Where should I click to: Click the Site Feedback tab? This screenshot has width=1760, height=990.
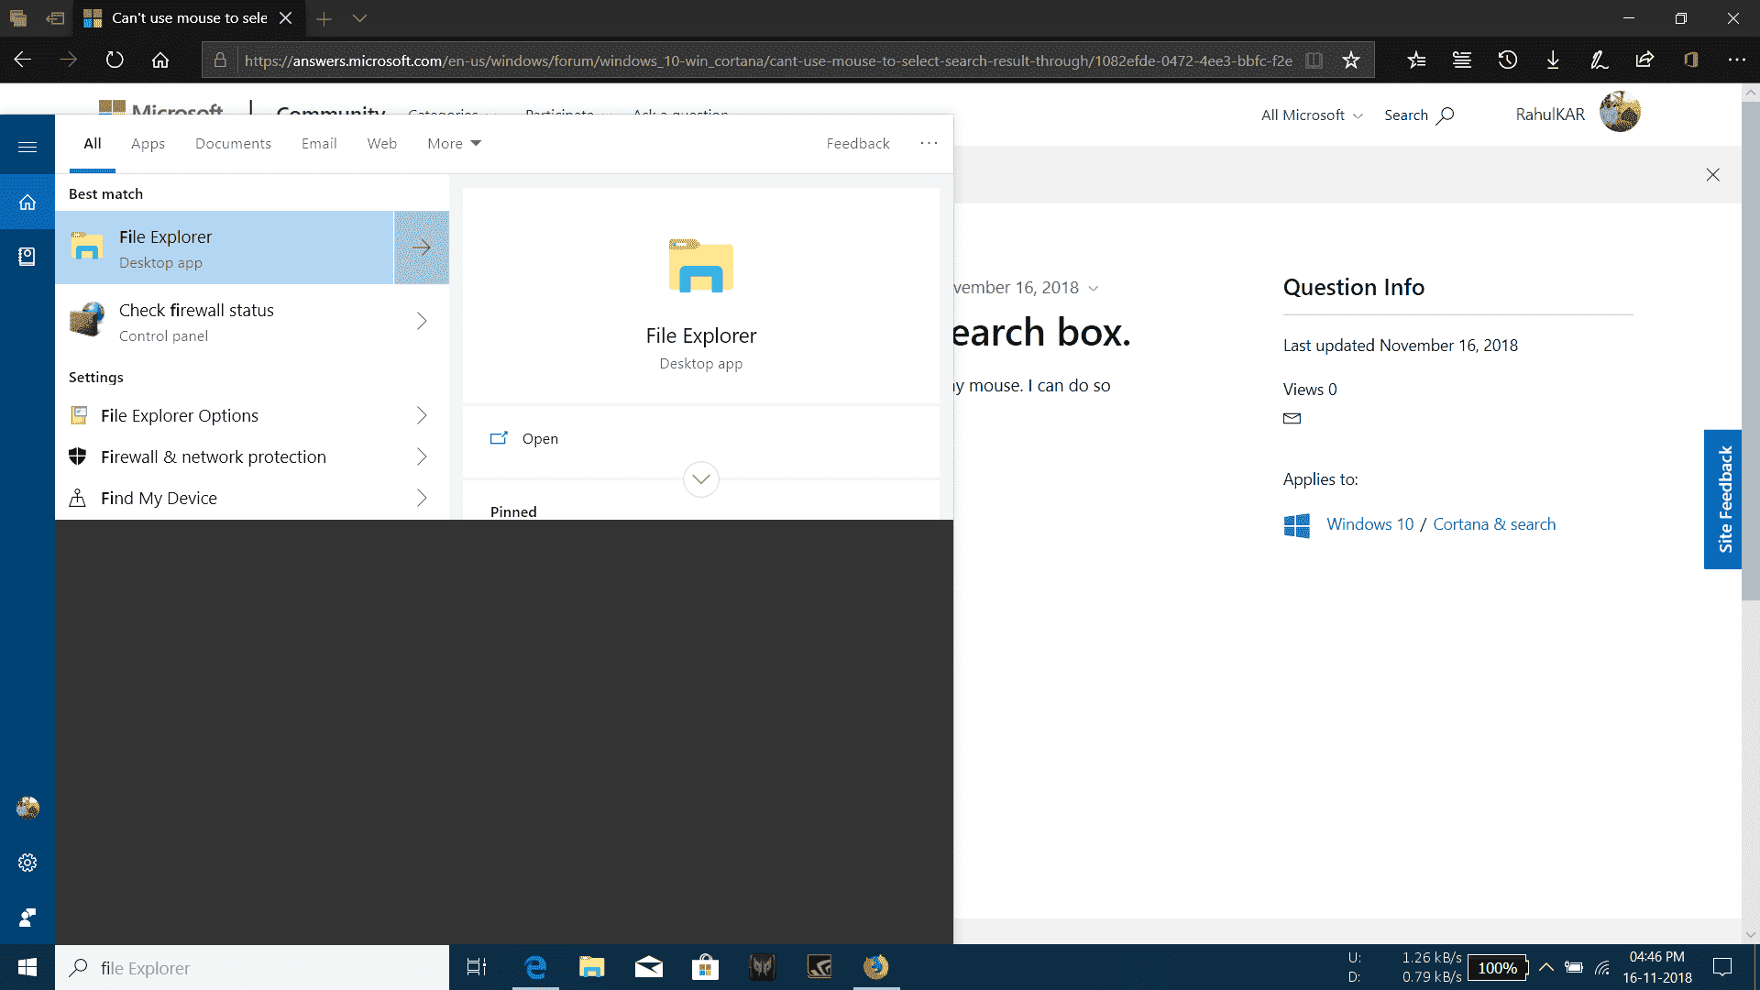pos(1723,500)
